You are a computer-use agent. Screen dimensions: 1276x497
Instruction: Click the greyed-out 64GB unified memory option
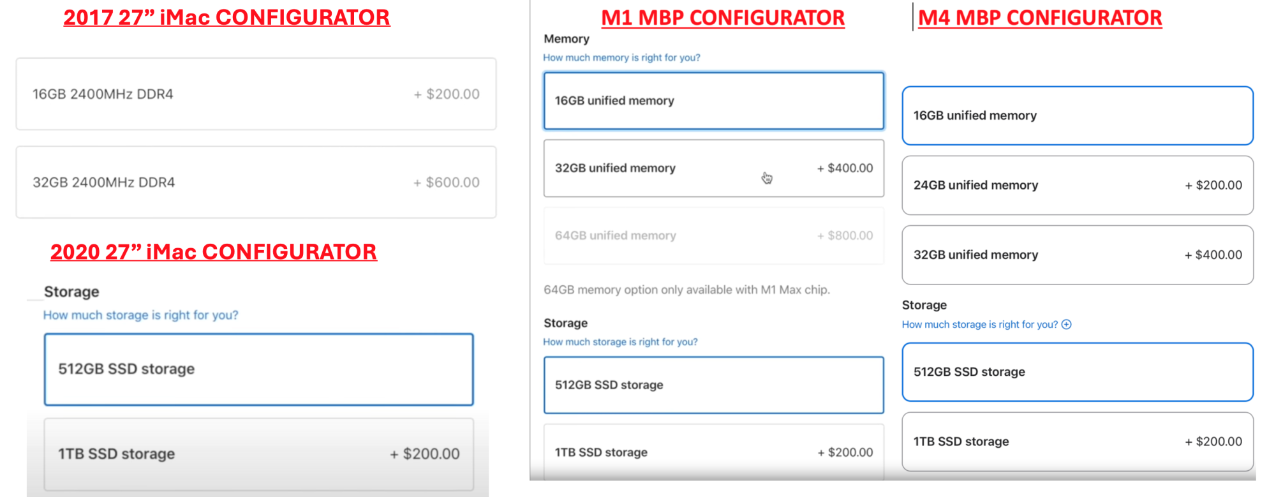coord(713,235)
